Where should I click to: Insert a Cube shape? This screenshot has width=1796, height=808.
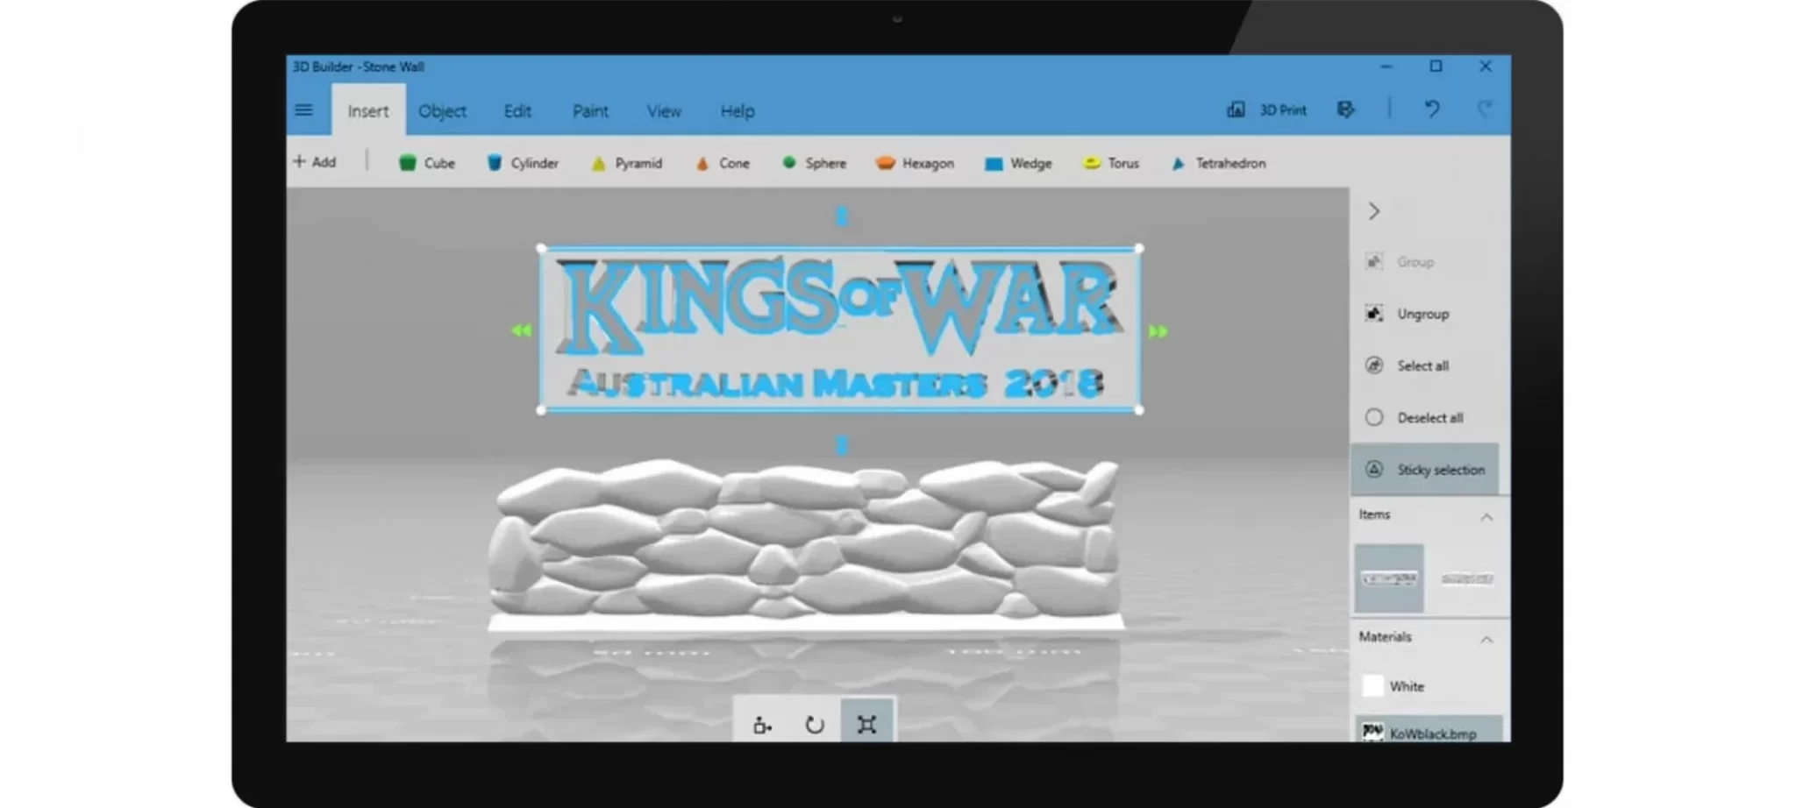pos(427,163)
